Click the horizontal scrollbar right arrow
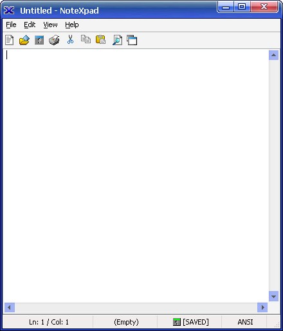 pos(262,308)
